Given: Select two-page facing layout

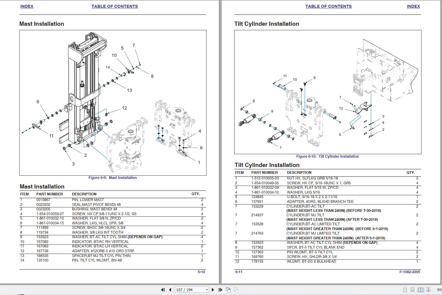Looking at the screenshot, I should pyautogui.click(x=420, y=290).
